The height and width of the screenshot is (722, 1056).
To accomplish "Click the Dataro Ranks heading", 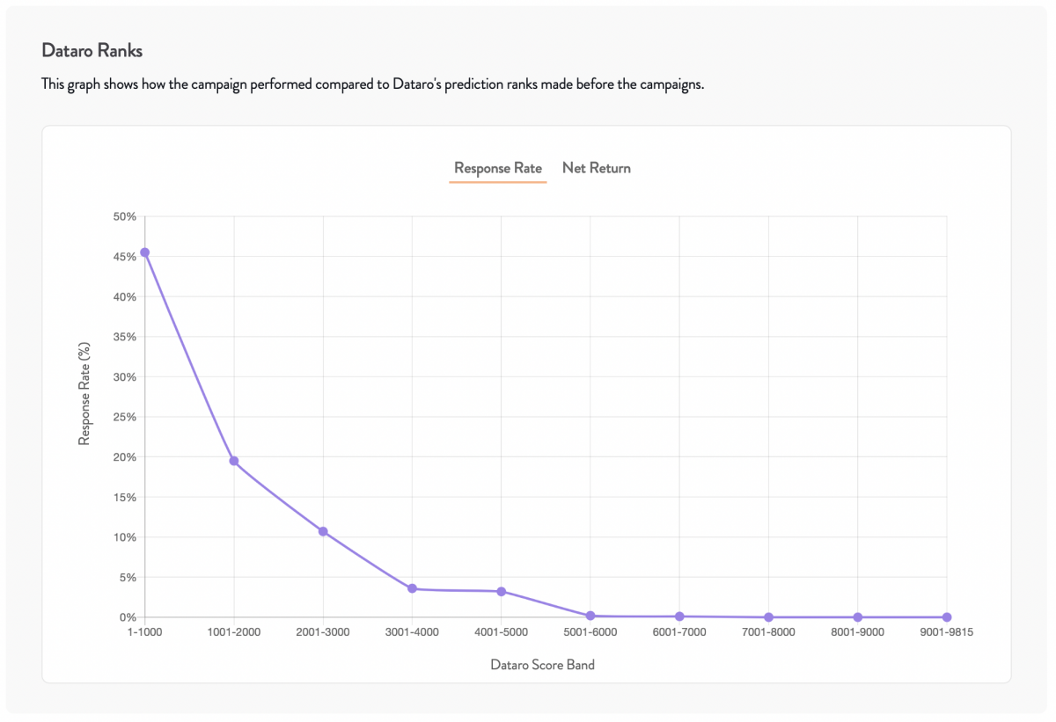I will (92, 51).
